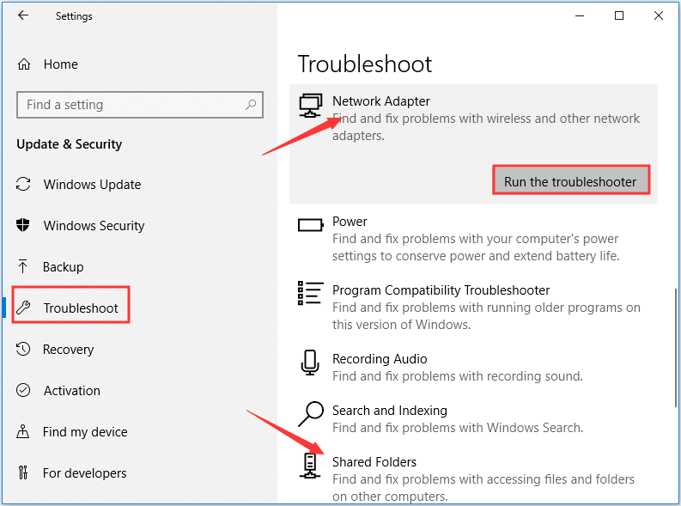Click the Network Adapter monitor icon

[x=311, y=106]
